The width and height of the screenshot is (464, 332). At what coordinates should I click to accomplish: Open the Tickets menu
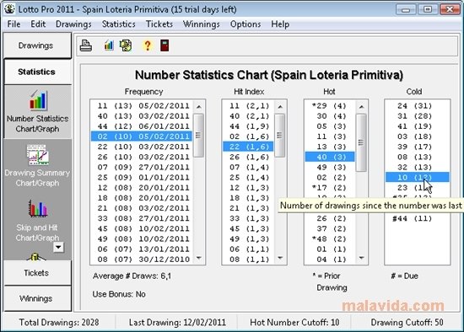tap(159, 24)
